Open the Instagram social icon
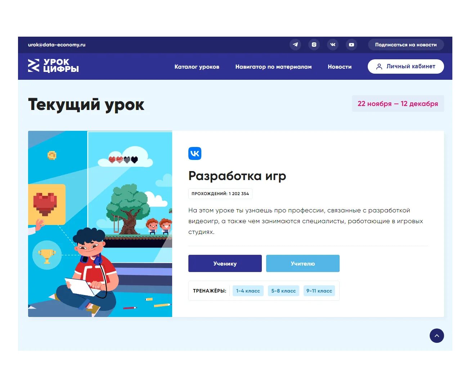 (314, 45)
